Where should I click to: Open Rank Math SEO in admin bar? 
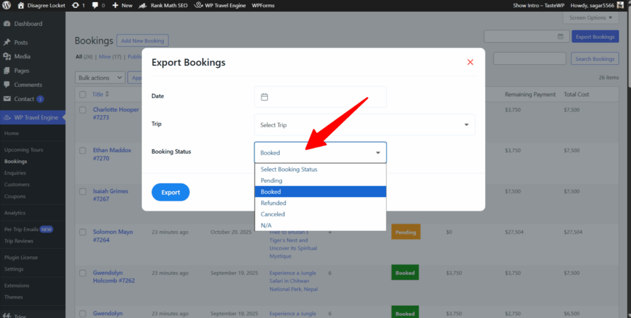coord(165,5)
